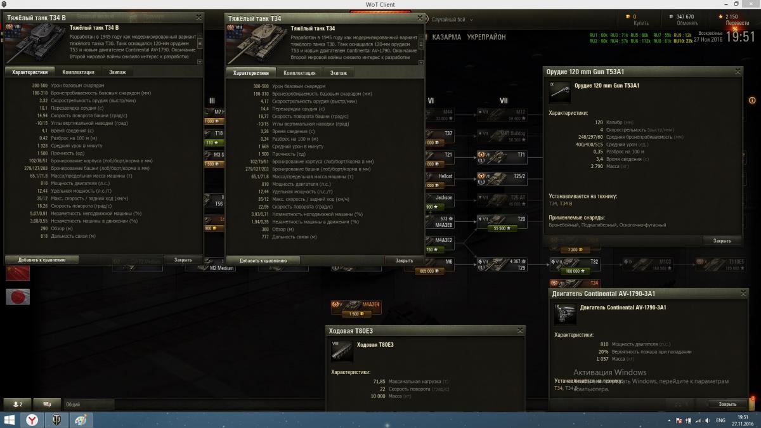The height and width of the screenshot is (428, 761).
Task: Switch to Комплектация tab in T34 B window
Action: coord(79,72)
